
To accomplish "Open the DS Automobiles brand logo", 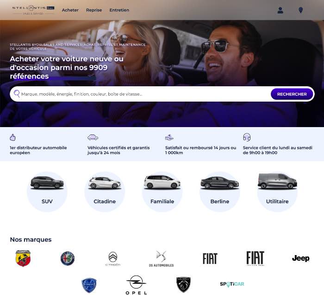I will pyautogui.click(x=161, y=258).
